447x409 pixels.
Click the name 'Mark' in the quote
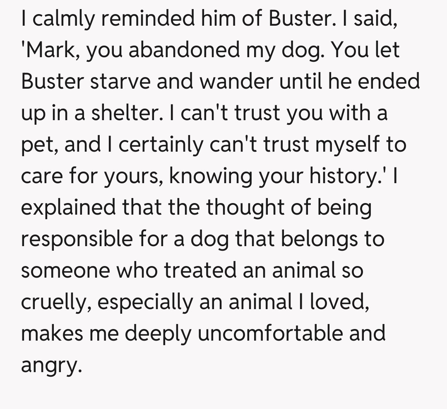coord(48,51)
